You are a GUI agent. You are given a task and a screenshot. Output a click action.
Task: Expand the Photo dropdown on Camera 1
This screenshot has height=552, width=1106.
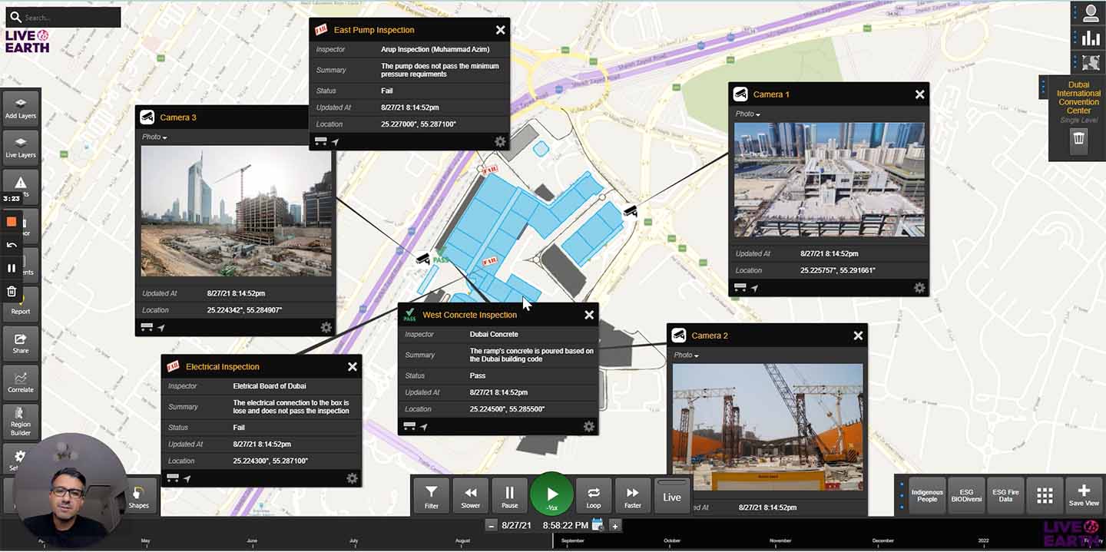pos(747,114)
